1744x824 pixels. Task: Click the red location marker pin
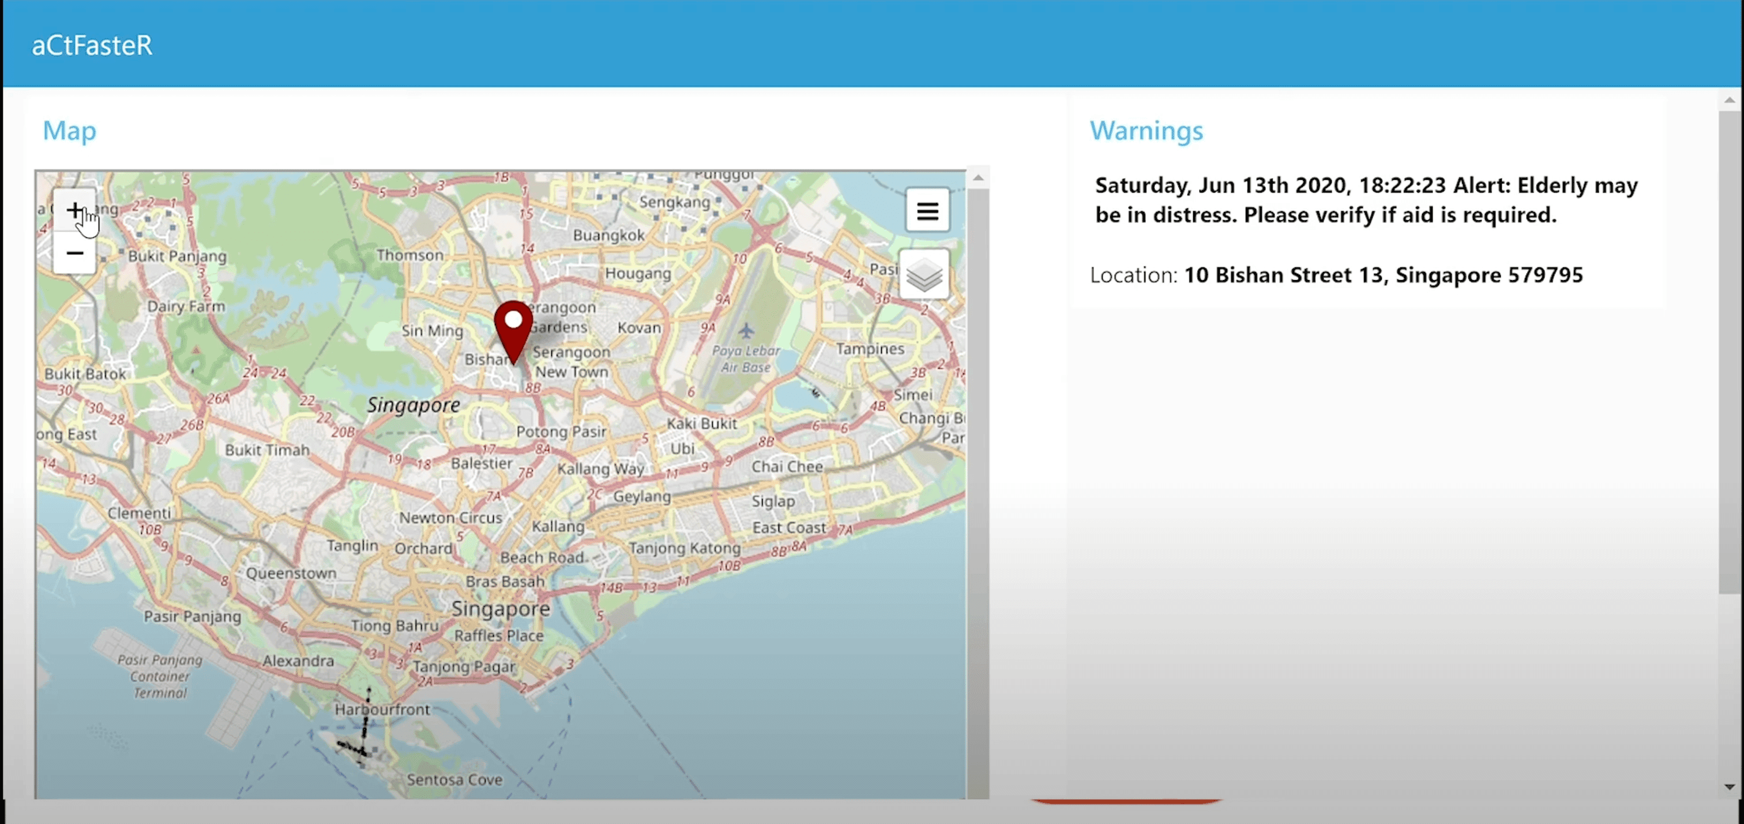pyautogui.click(x=513, y=329)
